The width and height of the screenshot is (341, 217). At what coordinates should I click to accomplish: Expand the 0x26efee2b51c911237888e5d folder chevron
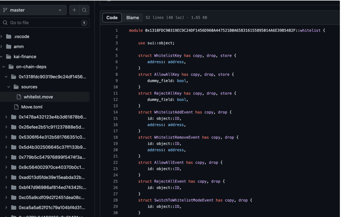pyautogui.click(x=6, y=127)
